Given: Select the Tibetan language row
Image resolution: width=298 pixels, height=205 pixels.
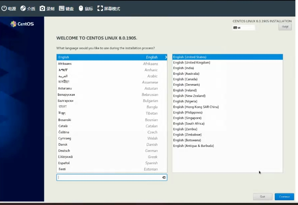Looking at the screenshot, I should [112, 113].
